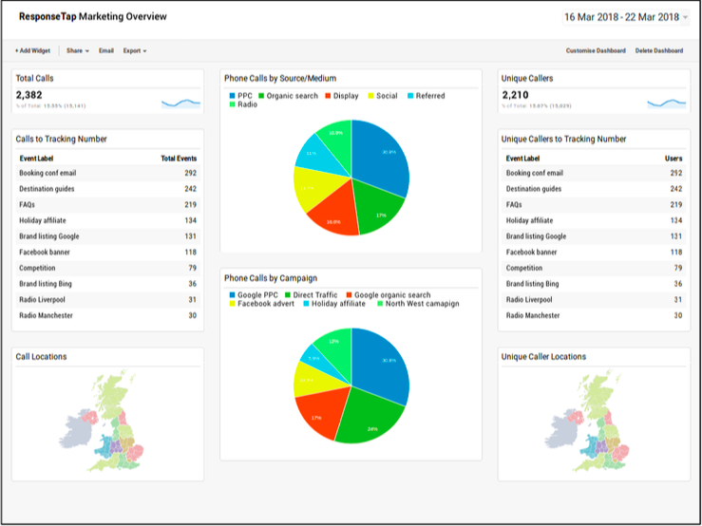Click the Unique Callers sparkline chart
Image resolution: width=702 pixels, height=526 pixels.
[667, 103]
